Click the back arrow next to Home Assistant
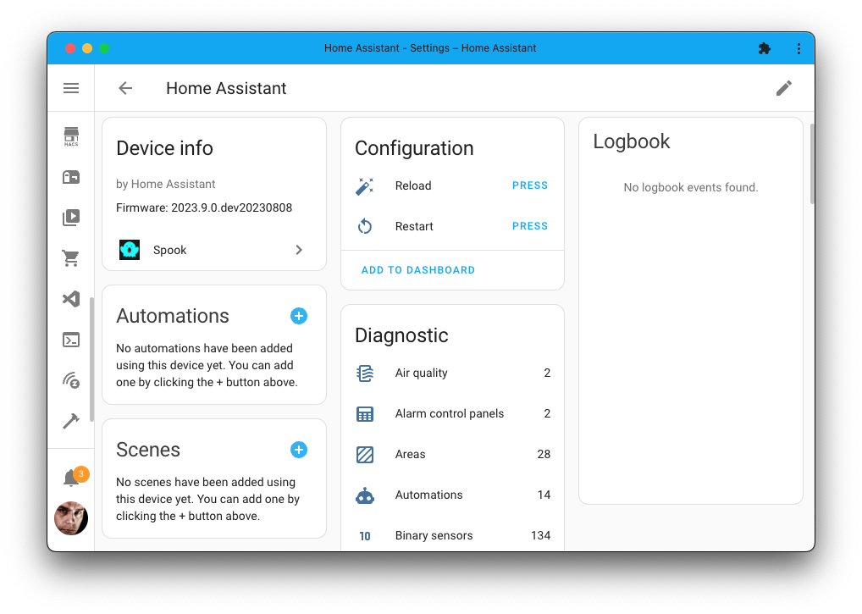The width and height of the screenshot is (862, 614). click(x=124, y=87)
